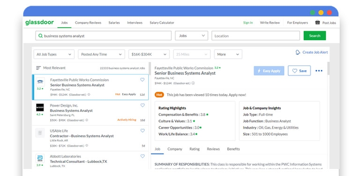Click the info icon beside the detail-pane salary estimate
This screenshot has width=357, height=176.
pos(193,83)
